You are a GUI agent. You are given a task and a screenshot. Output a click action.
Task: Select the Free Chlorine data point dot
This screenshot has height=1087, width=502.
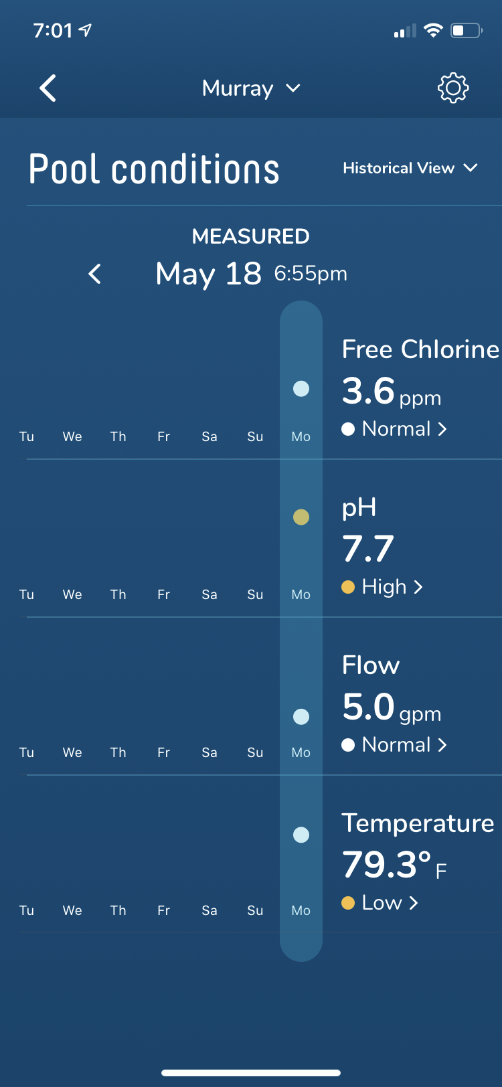(x=301, y=389)
